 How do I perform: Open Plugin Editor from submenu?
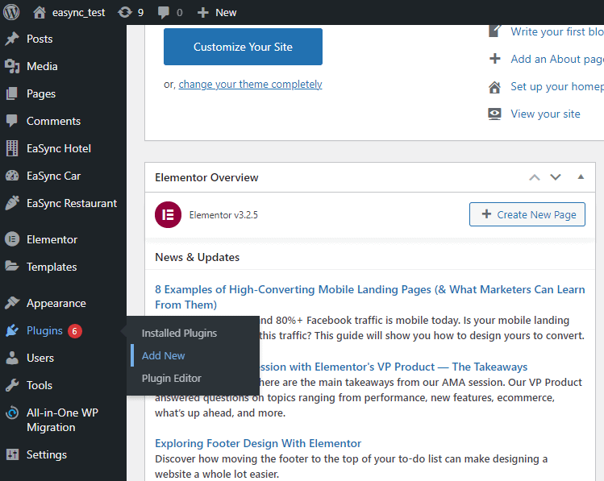pyautogui.click(x=172, y=378)
